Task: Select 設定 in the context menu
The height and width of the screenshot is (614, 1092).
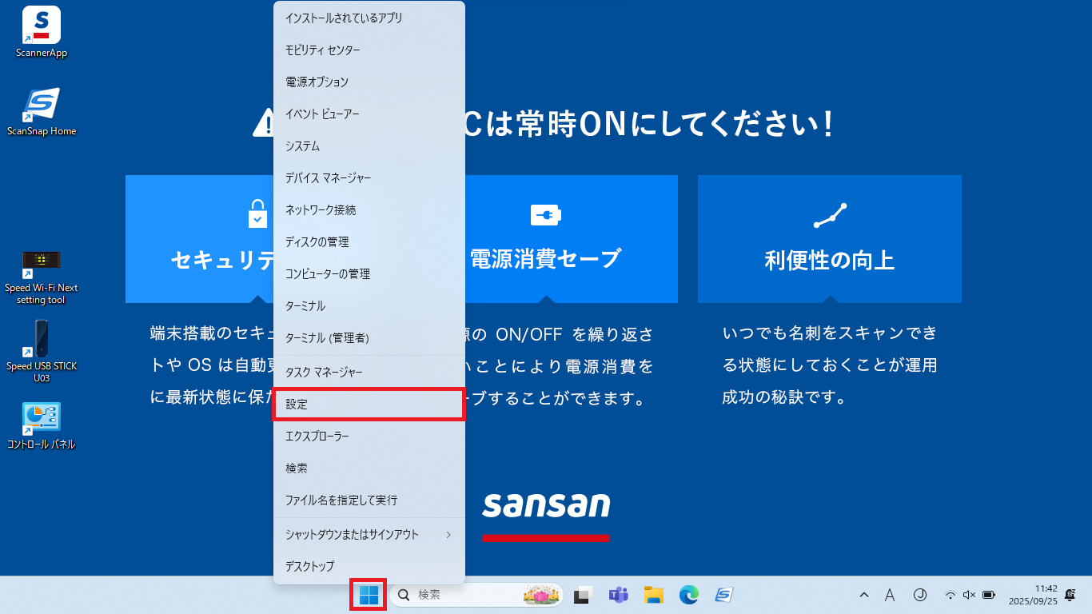Action: point(369,404)
